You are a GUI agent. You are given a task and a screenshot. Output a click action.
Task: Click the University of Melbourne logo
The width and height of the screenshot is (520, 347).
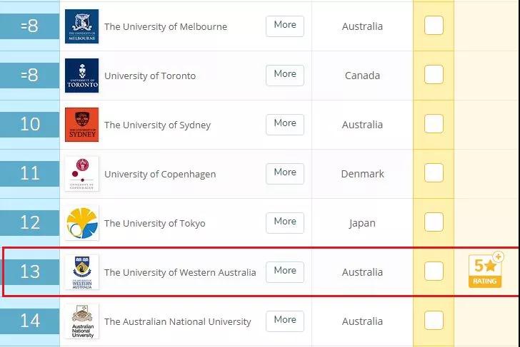pyautogui.click(x=81, y=26)
